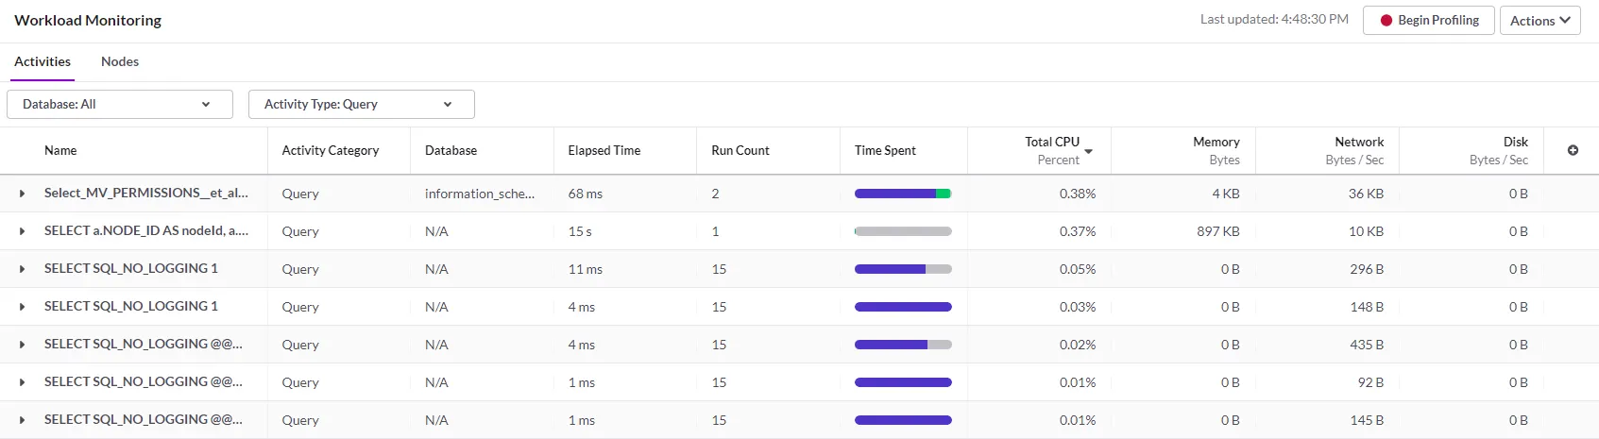Sort by the Run Count column

(x=740, y=150)
